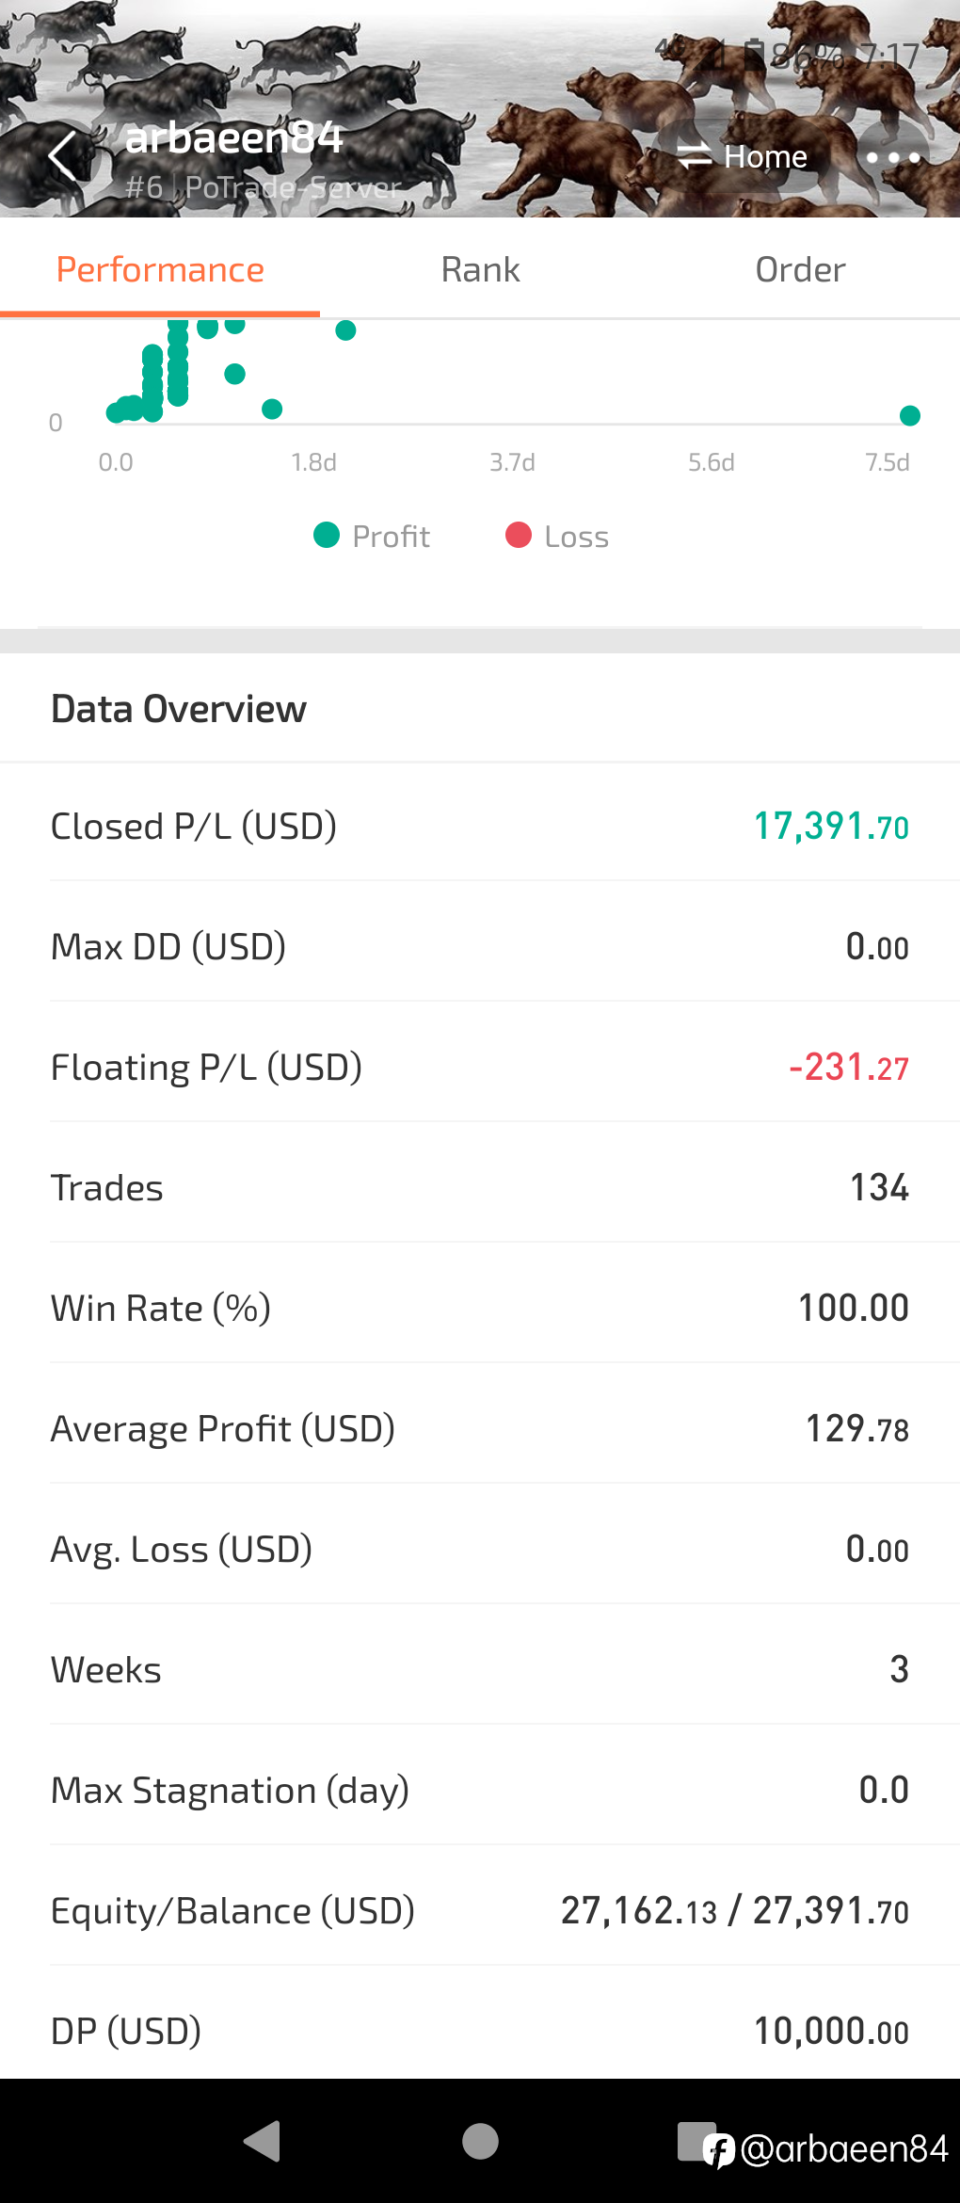
Task: Select the Performance tab
Action: (160, 270)
